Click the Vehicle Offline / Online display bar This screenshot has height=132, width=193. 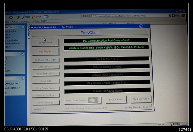pyautogui.click(x=107, y=67)
